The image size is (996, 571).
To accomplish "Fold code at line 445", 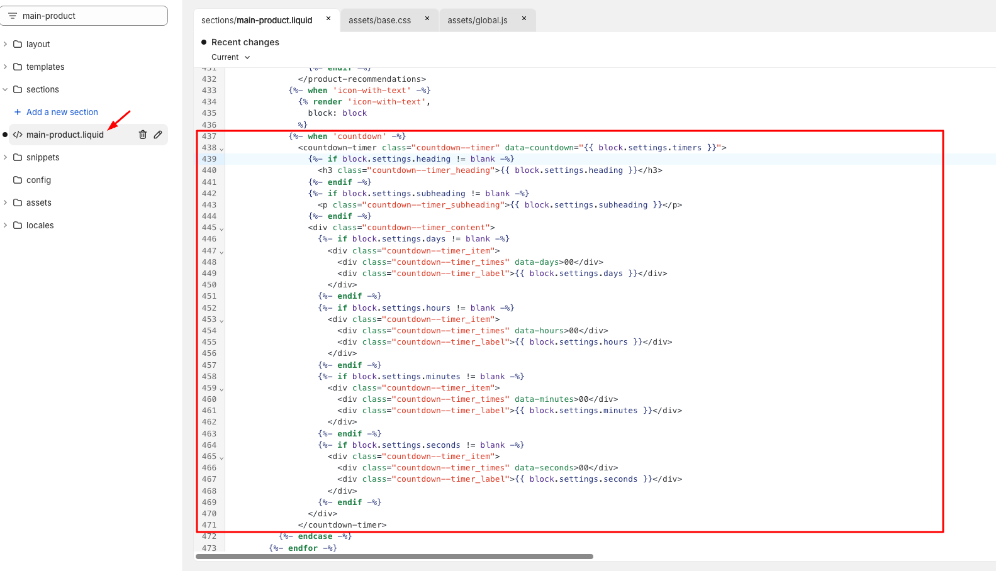I will [221, 229].
